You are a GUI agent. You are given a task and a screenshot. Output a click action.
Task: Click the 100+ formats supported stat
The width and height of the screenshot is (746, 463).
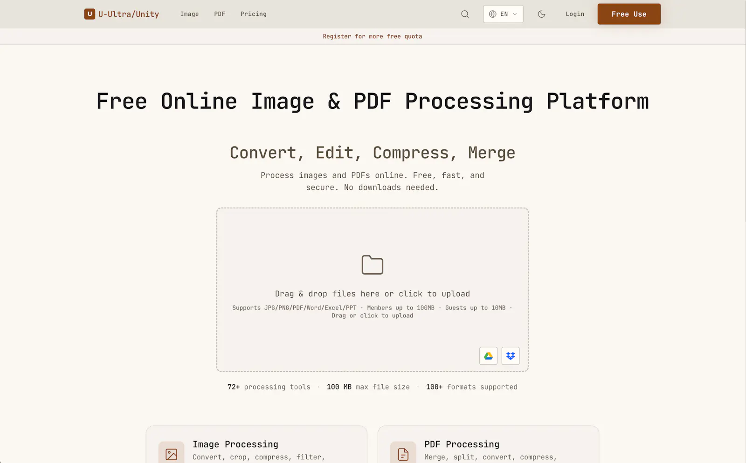[472, 387]
